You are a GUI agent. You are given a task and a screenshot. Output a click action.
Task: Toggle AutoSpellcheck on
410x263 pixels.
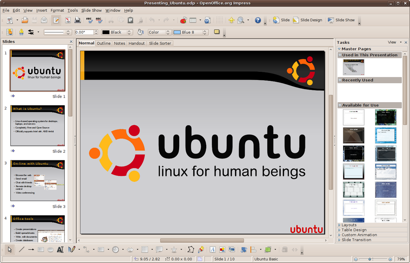pos(99,20)
